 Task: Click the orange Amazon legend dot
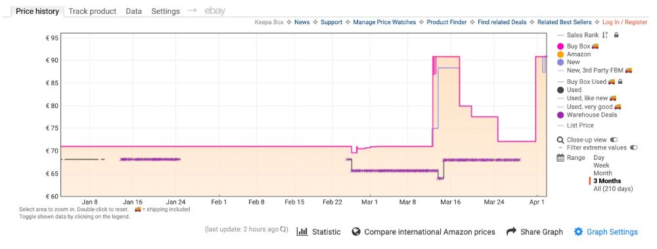[560, 54]
